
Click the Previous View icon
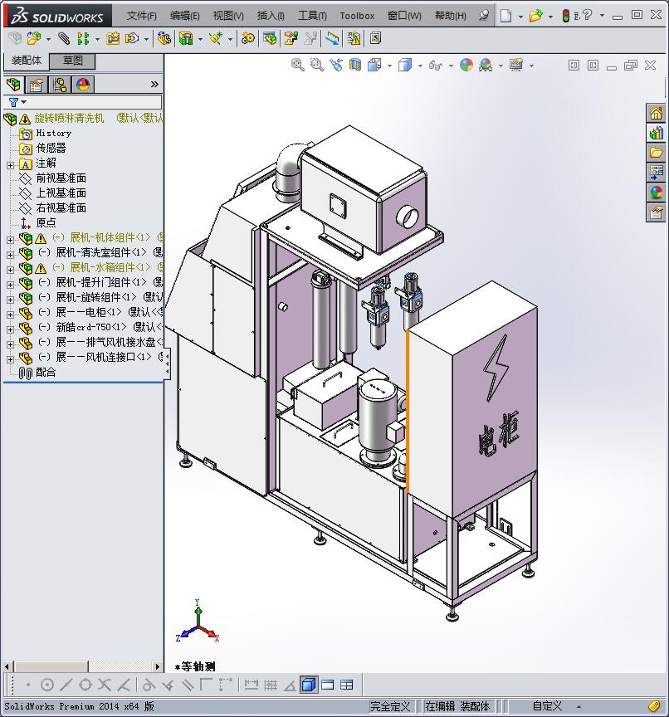point(336,65)
